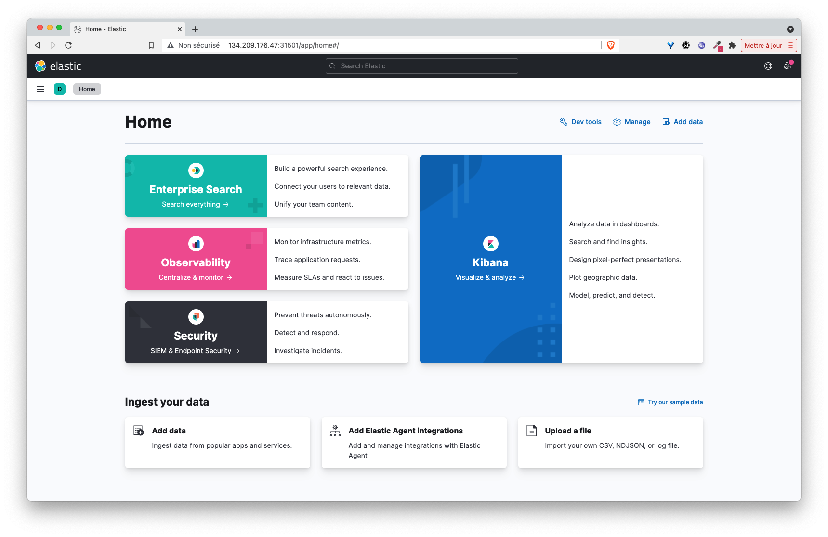Image resolution: width=828 pixels, height=537 pixels.
Task: Click the Security title
Action: pos(196,336)
